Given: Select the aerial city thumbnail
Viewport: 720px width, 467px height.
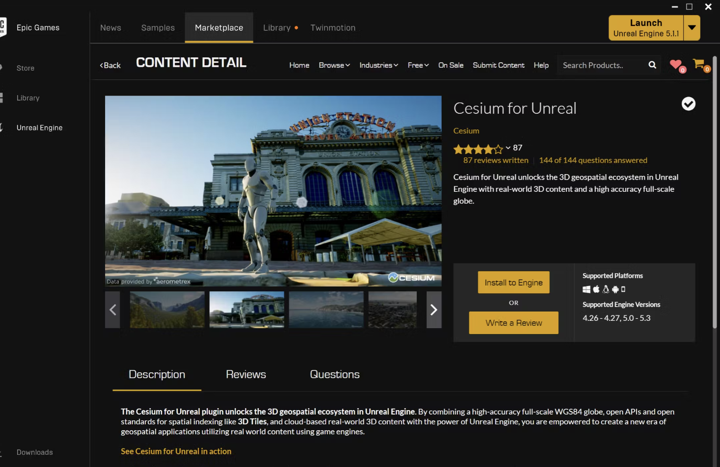Looking at the screenshot, I should pyautogui.click(x=392, y=310).
